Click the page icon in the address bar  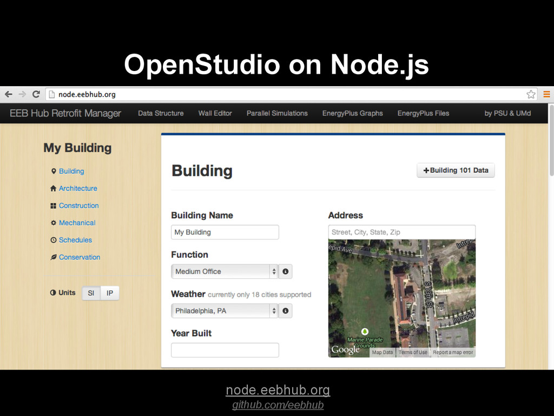coord(51,94)
